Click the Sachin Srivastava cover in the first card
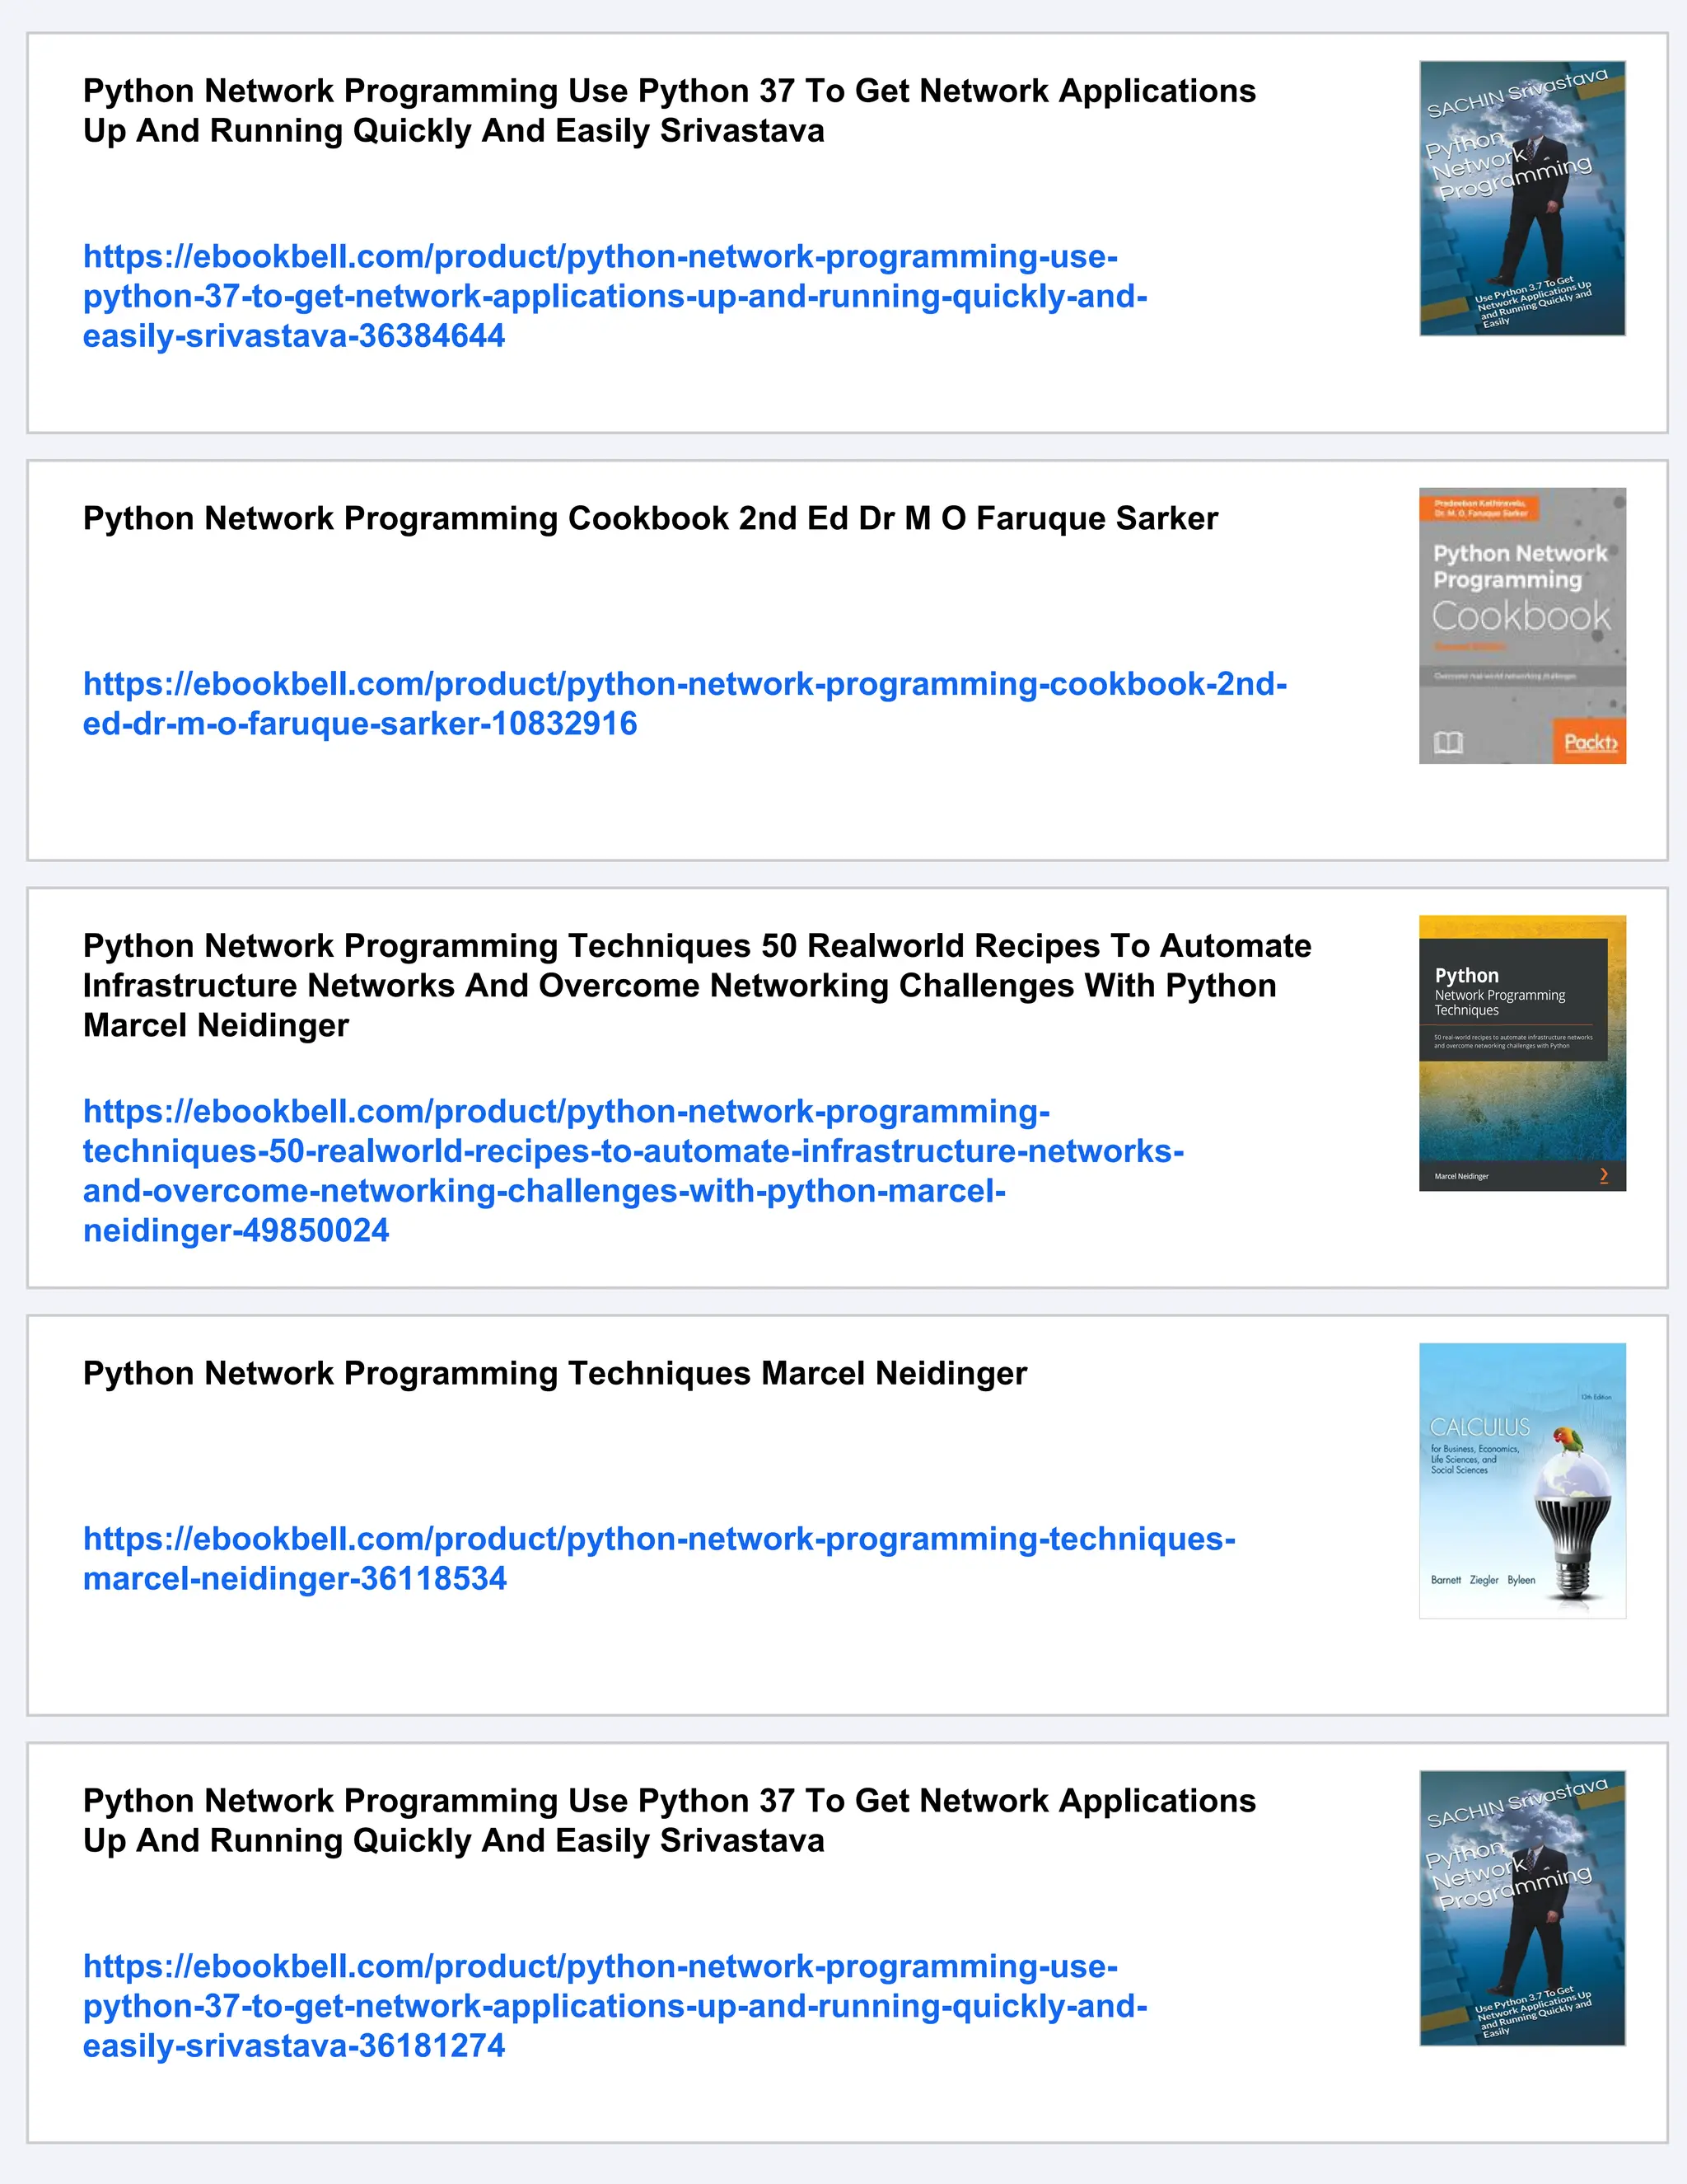Image resolution: width=1687 pixels, height=2184 pixels. [x=1522, y=198]
